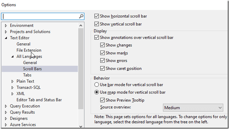Expand Projects and Solutions node
The height and width of the screenshot is (129, 229).
point(6,32)
